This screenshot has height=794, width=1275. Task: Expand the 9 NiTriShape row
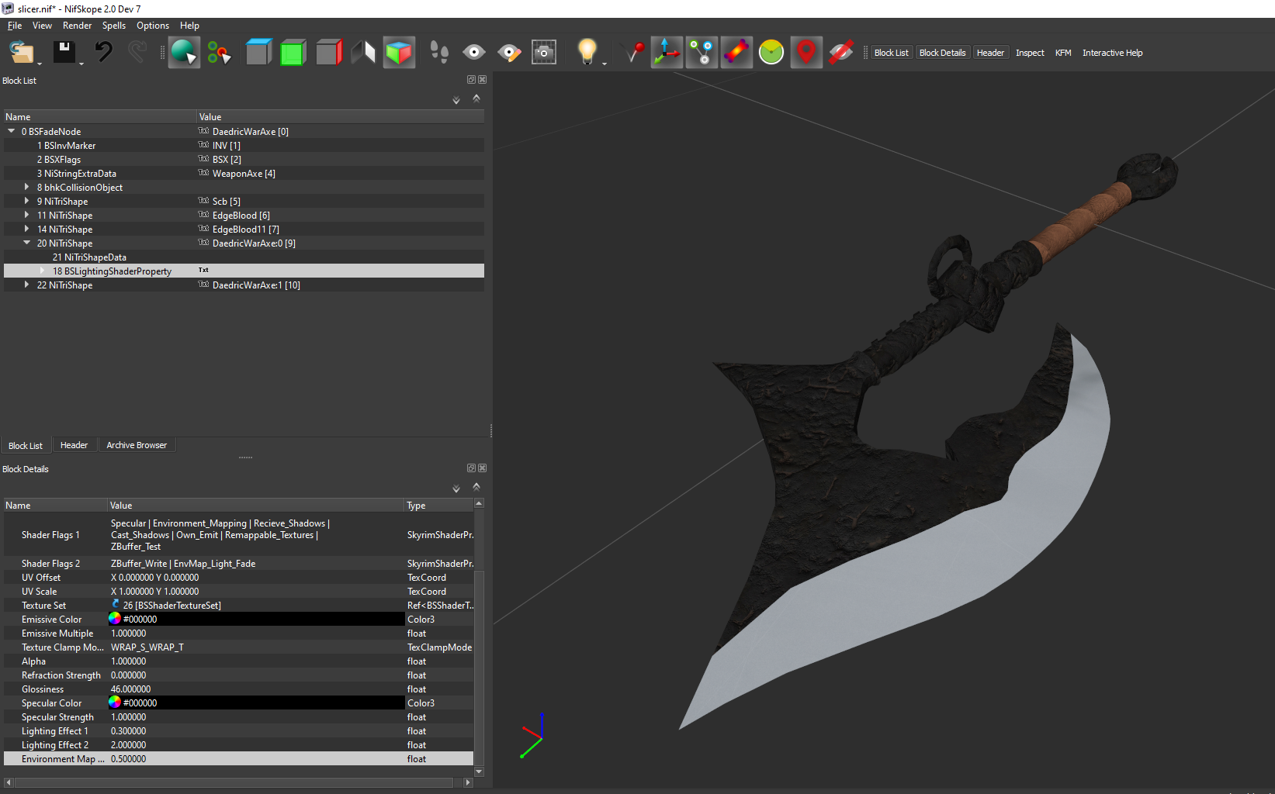(x=27, y=201)
